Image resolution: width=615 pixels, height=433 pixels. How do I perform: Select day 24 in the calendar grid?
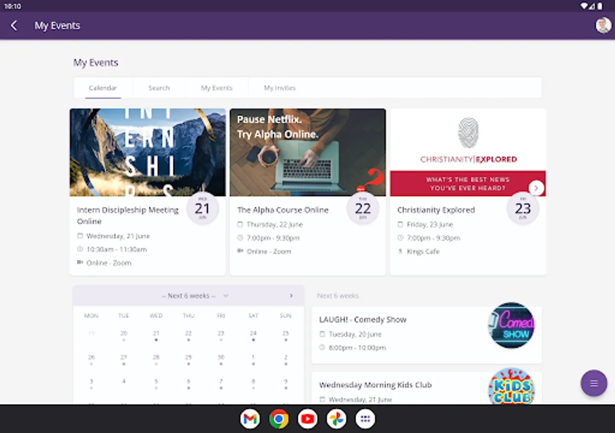pos(253,333)
